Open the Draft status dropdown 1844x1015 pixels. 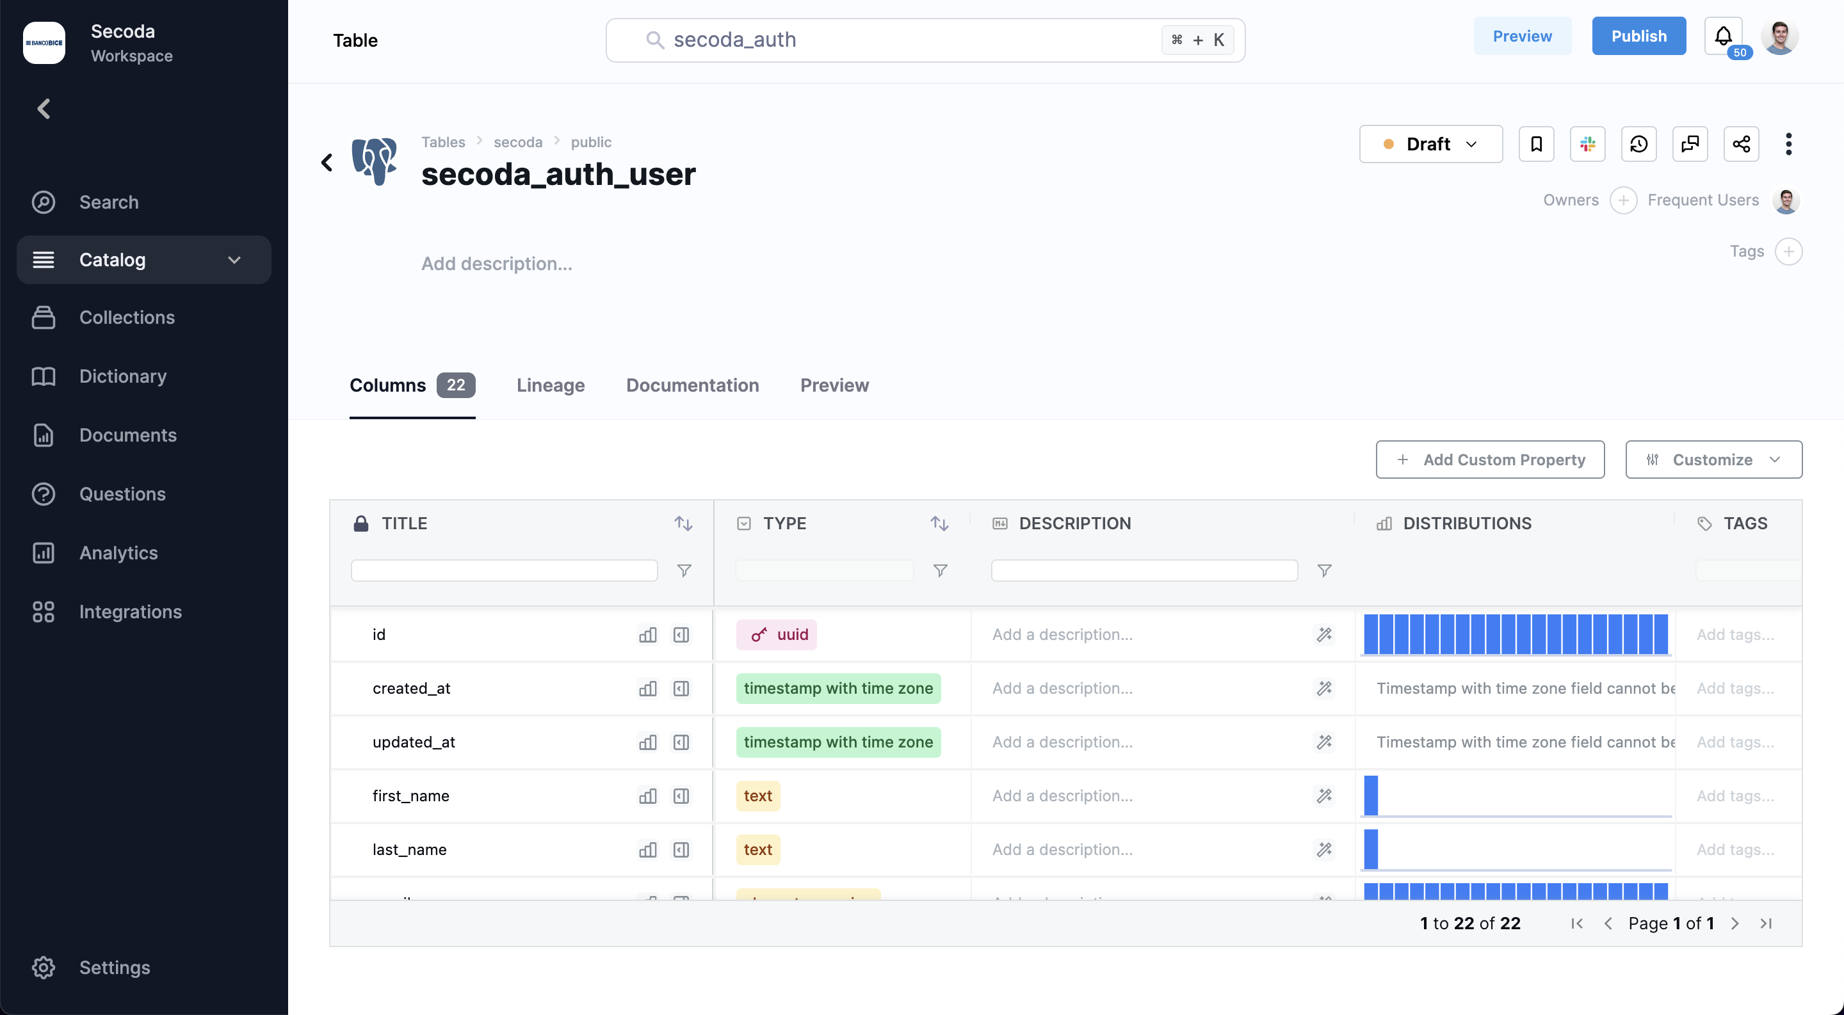click(1431, 144)
